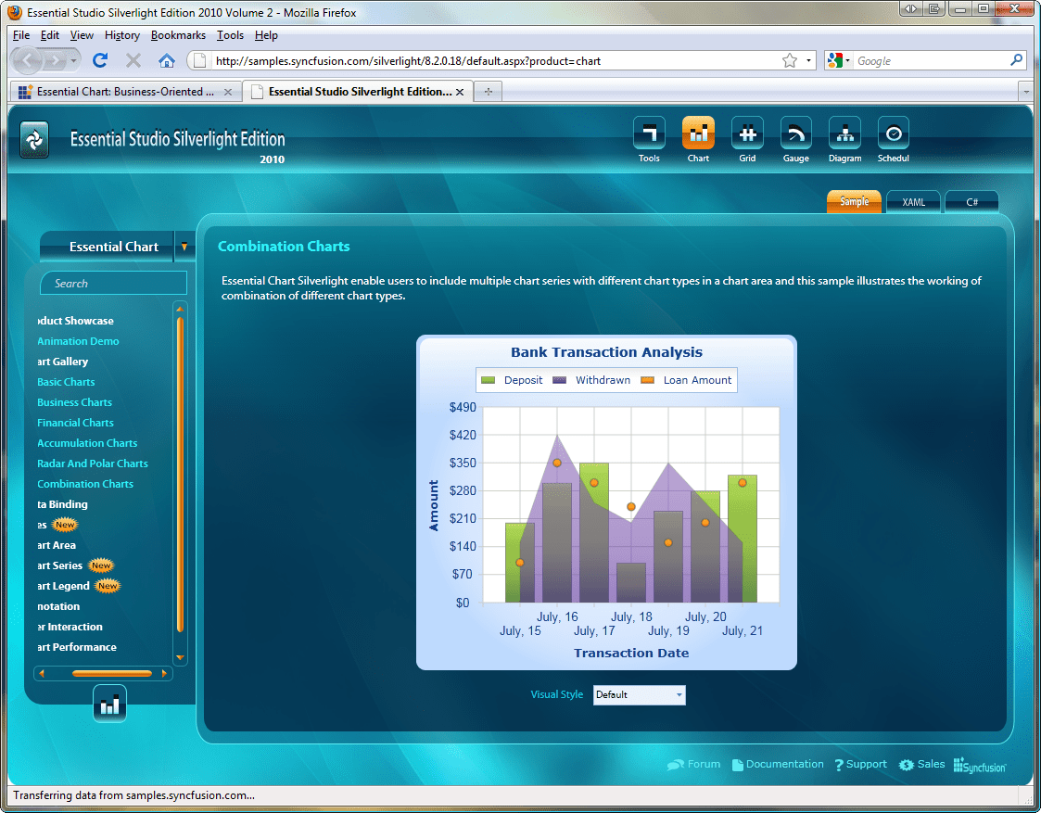Open the Bookmarks menu
Image resolution: width=1041 pixels, height=813 pixels.
(x=177, y=34)
